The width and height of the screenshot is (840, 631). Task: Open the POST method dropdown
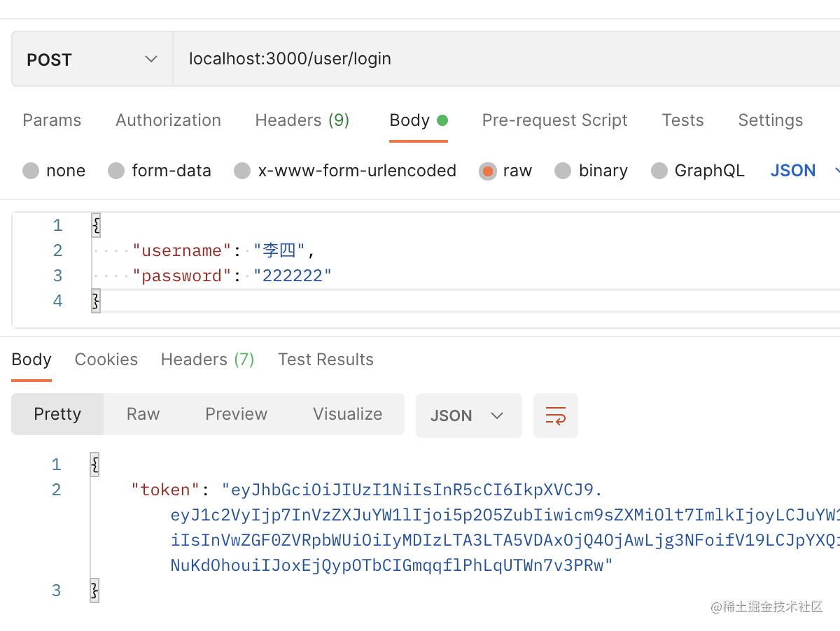point(92,59)
